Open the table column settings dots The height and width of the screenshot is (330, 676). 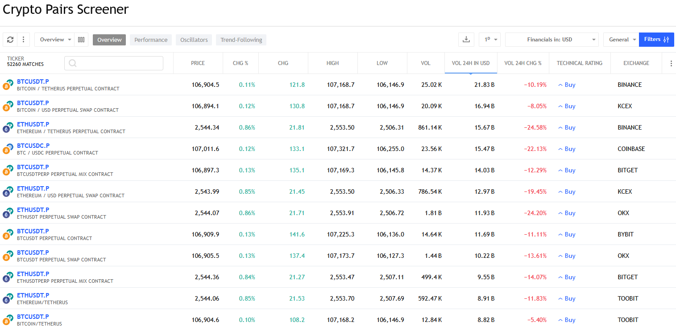click(671, 63)
